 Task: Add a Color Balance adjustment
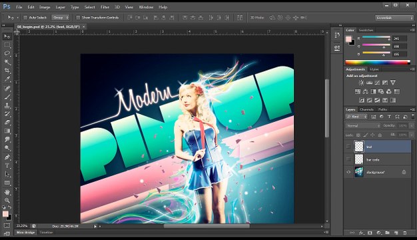366,91
